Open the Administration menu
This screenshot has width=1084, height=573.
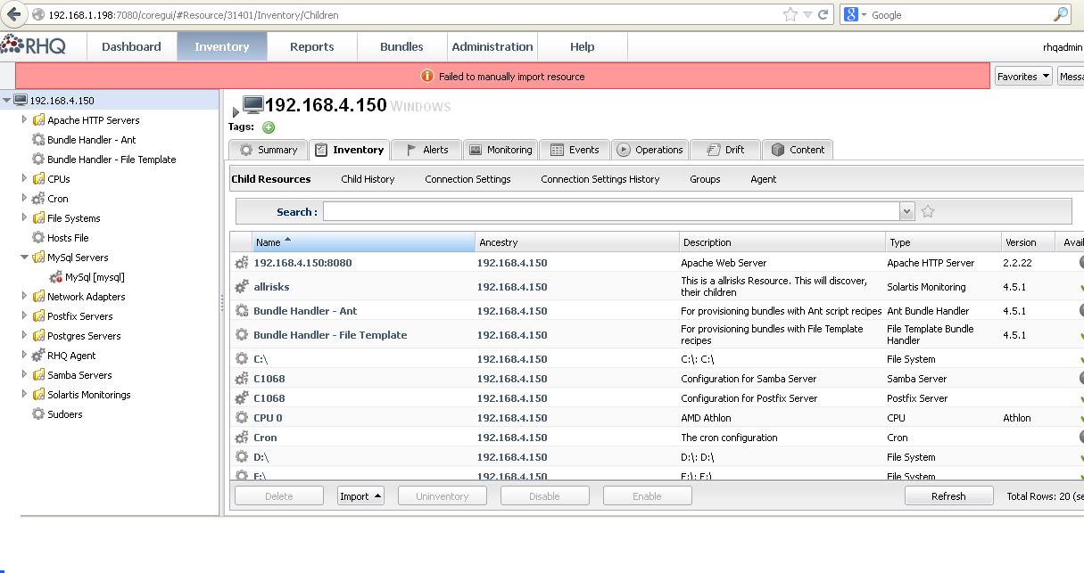point(492,45)
